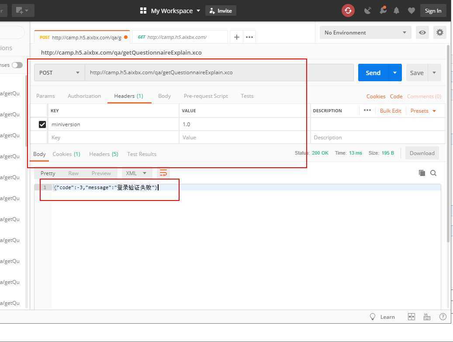Download the response
Screen dimensions: 453x342
tap(422, 153)
